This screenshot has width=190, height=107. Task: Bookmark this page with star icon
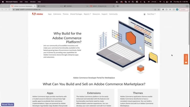point(159,9)
